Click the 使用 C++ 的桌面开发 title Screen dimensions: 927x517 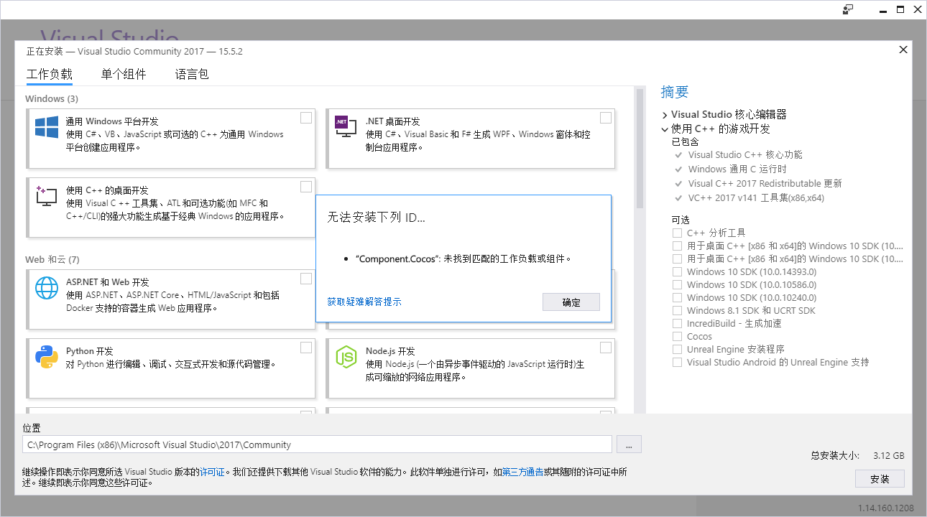click(107, 190)
